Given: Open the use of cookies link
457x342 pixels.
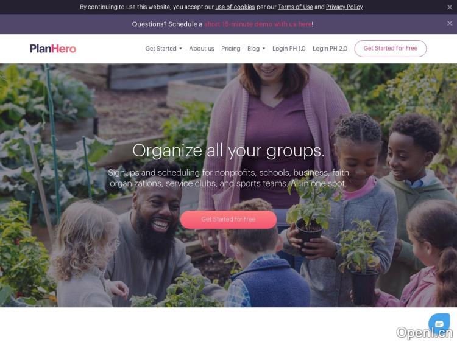Looking at the screenshot, I should pyautogui.click(x=235, y=7).
